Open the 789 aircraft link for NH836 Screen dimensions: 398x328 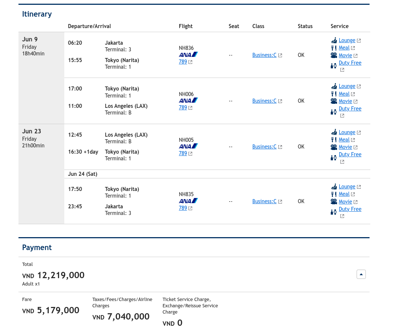tap(183, 62)
